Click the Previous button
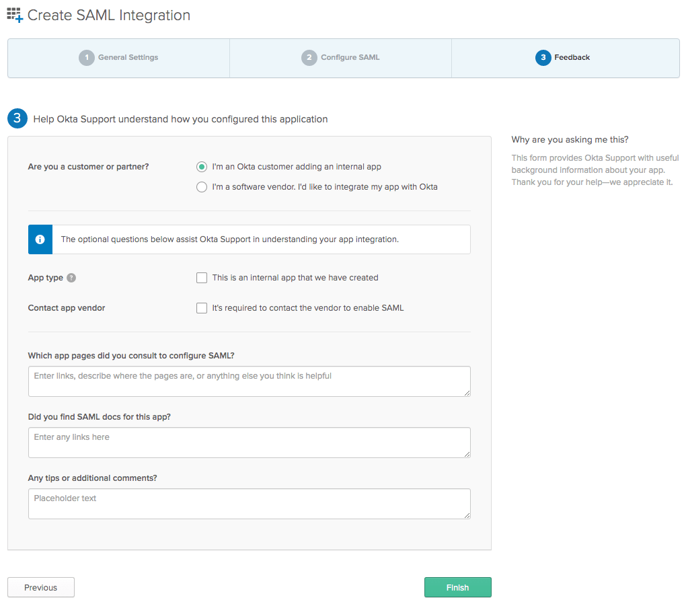686x604 pixels. [41, 587]
